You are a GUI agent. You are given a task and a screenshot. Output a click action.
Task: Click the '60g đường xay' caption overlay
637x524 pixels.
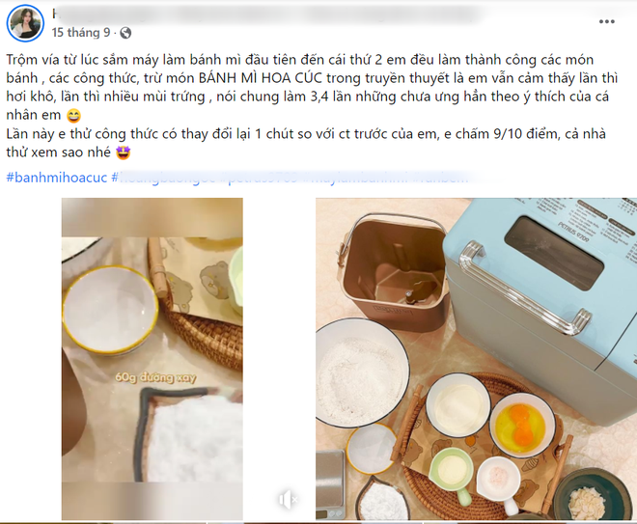155,377
